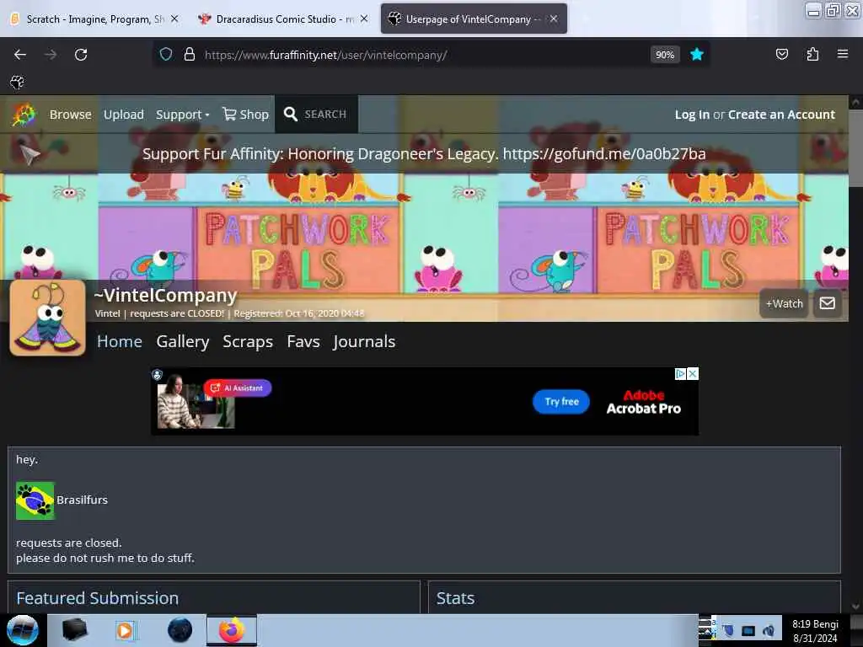Click the ~VintelCompany username heading

[165, 295]
